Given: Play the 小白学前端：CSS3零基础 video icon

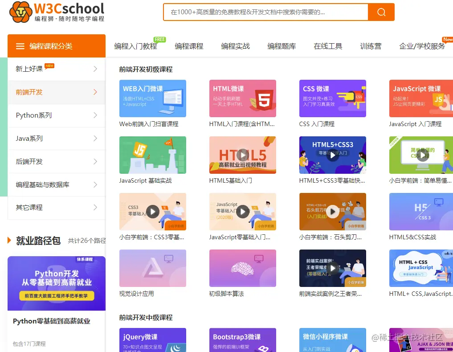Looking at the screenshot, I should tap(152, 212).
